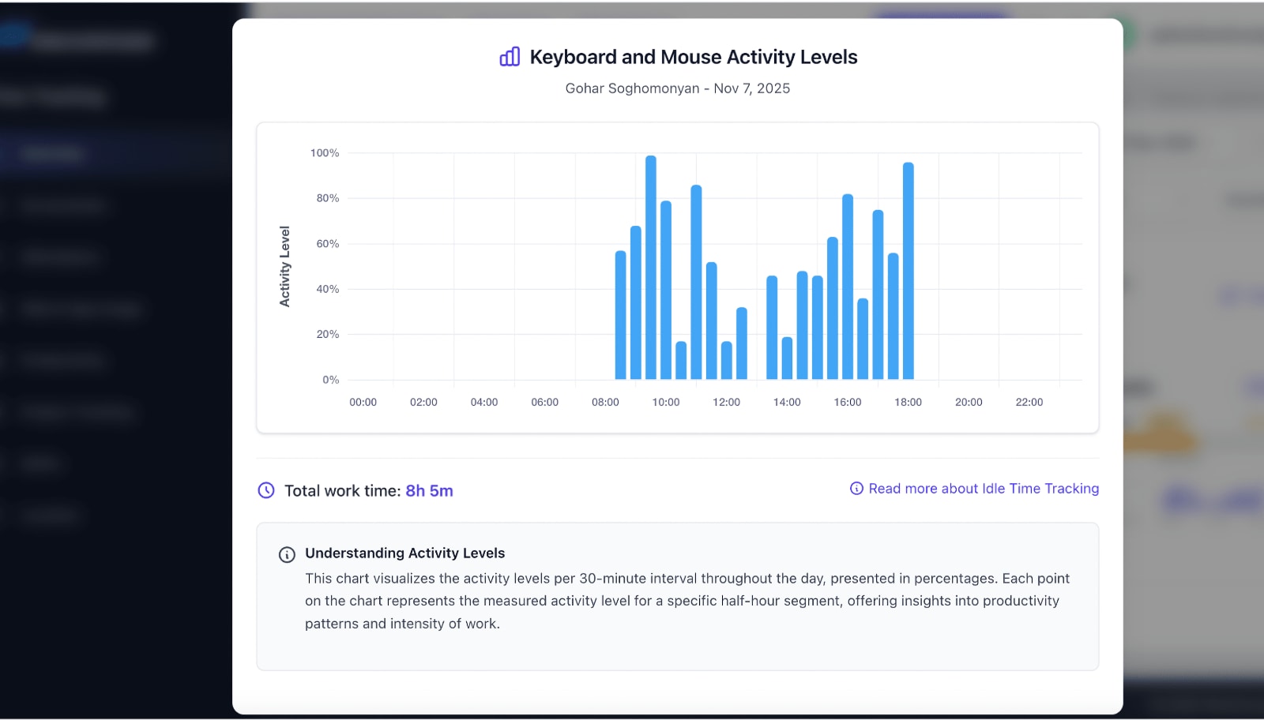
Task: Click the info icon in Understanding Activity Levels box
Action: (x=287, y=555)
